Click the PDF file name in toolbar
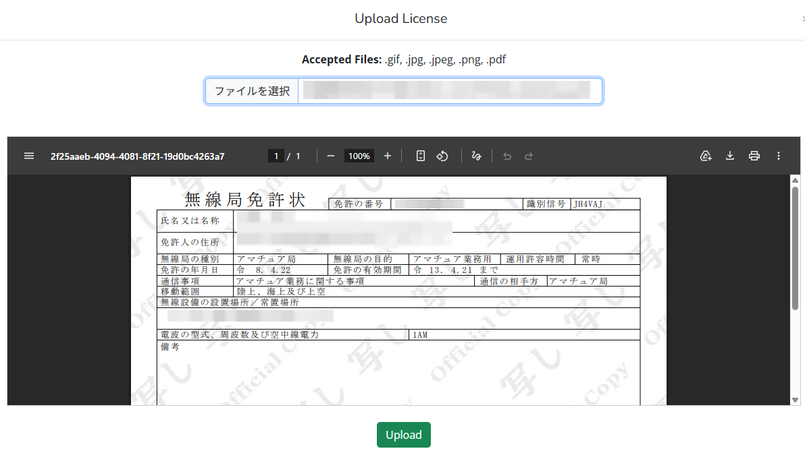This screenshot has width=805, height=453. pos(137,156)
